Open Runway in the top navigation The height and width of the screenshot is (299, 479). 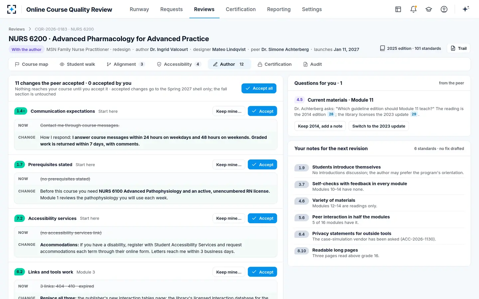(139, 9)
